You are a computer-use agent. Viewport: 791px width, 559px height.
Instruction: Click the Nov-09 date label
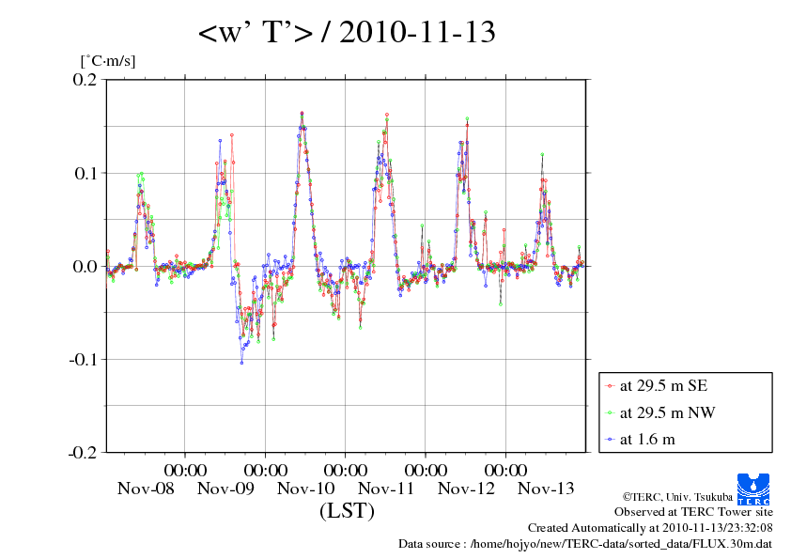[x=225, y=489]
